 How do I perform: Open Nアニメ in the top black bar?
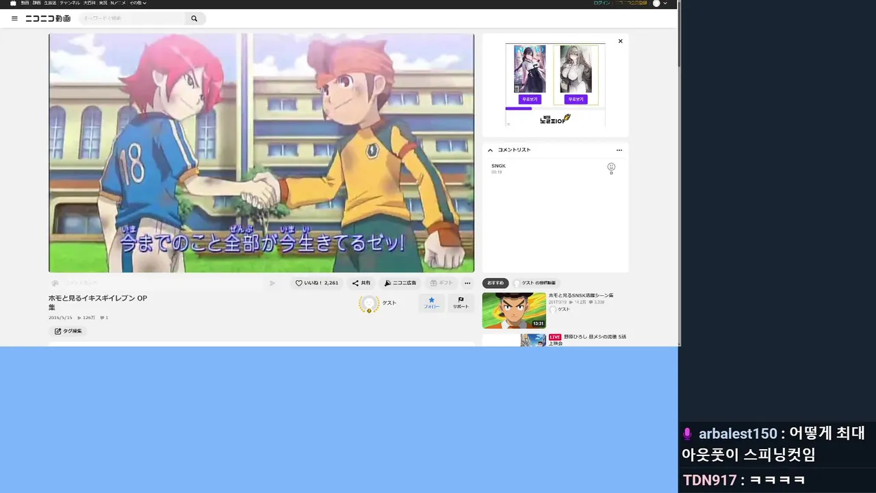coord(118,3)
